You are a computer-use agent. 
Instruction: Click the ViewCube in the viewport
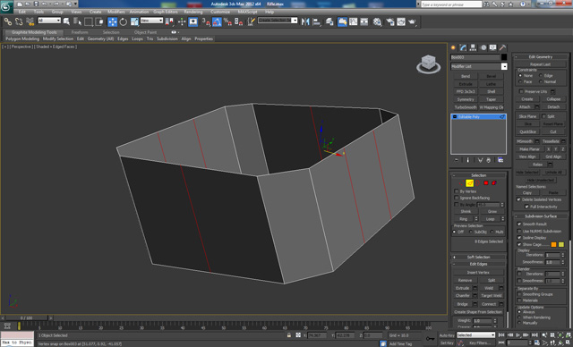pos(428,63)
